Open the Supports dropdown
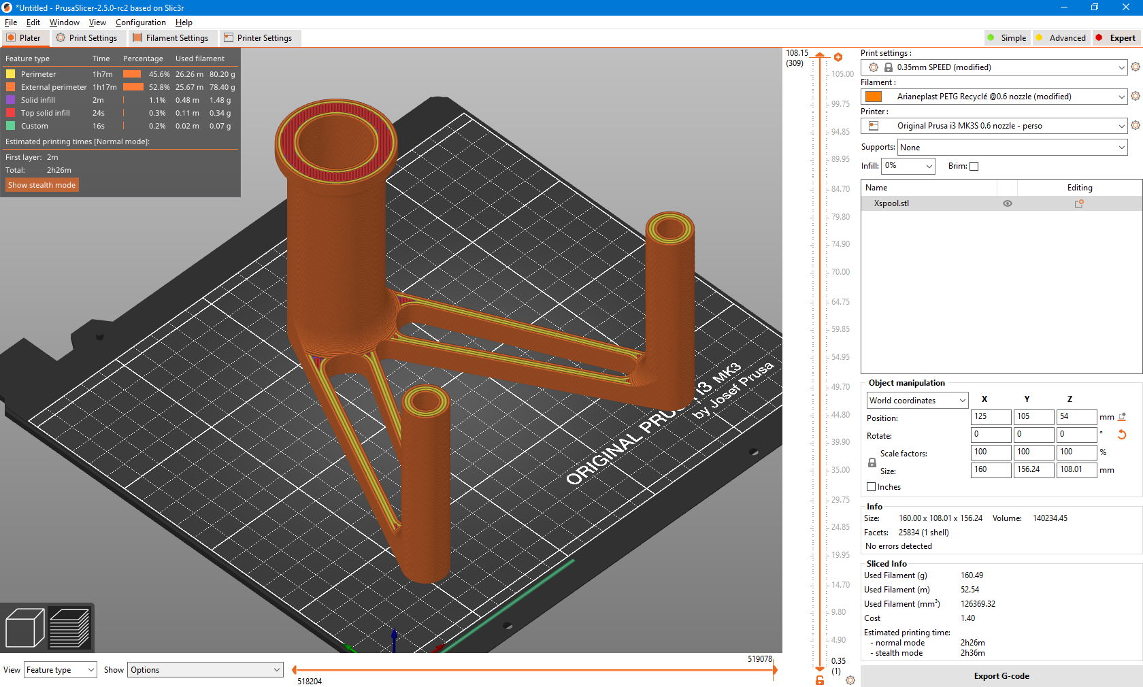 pos(1012,148)
